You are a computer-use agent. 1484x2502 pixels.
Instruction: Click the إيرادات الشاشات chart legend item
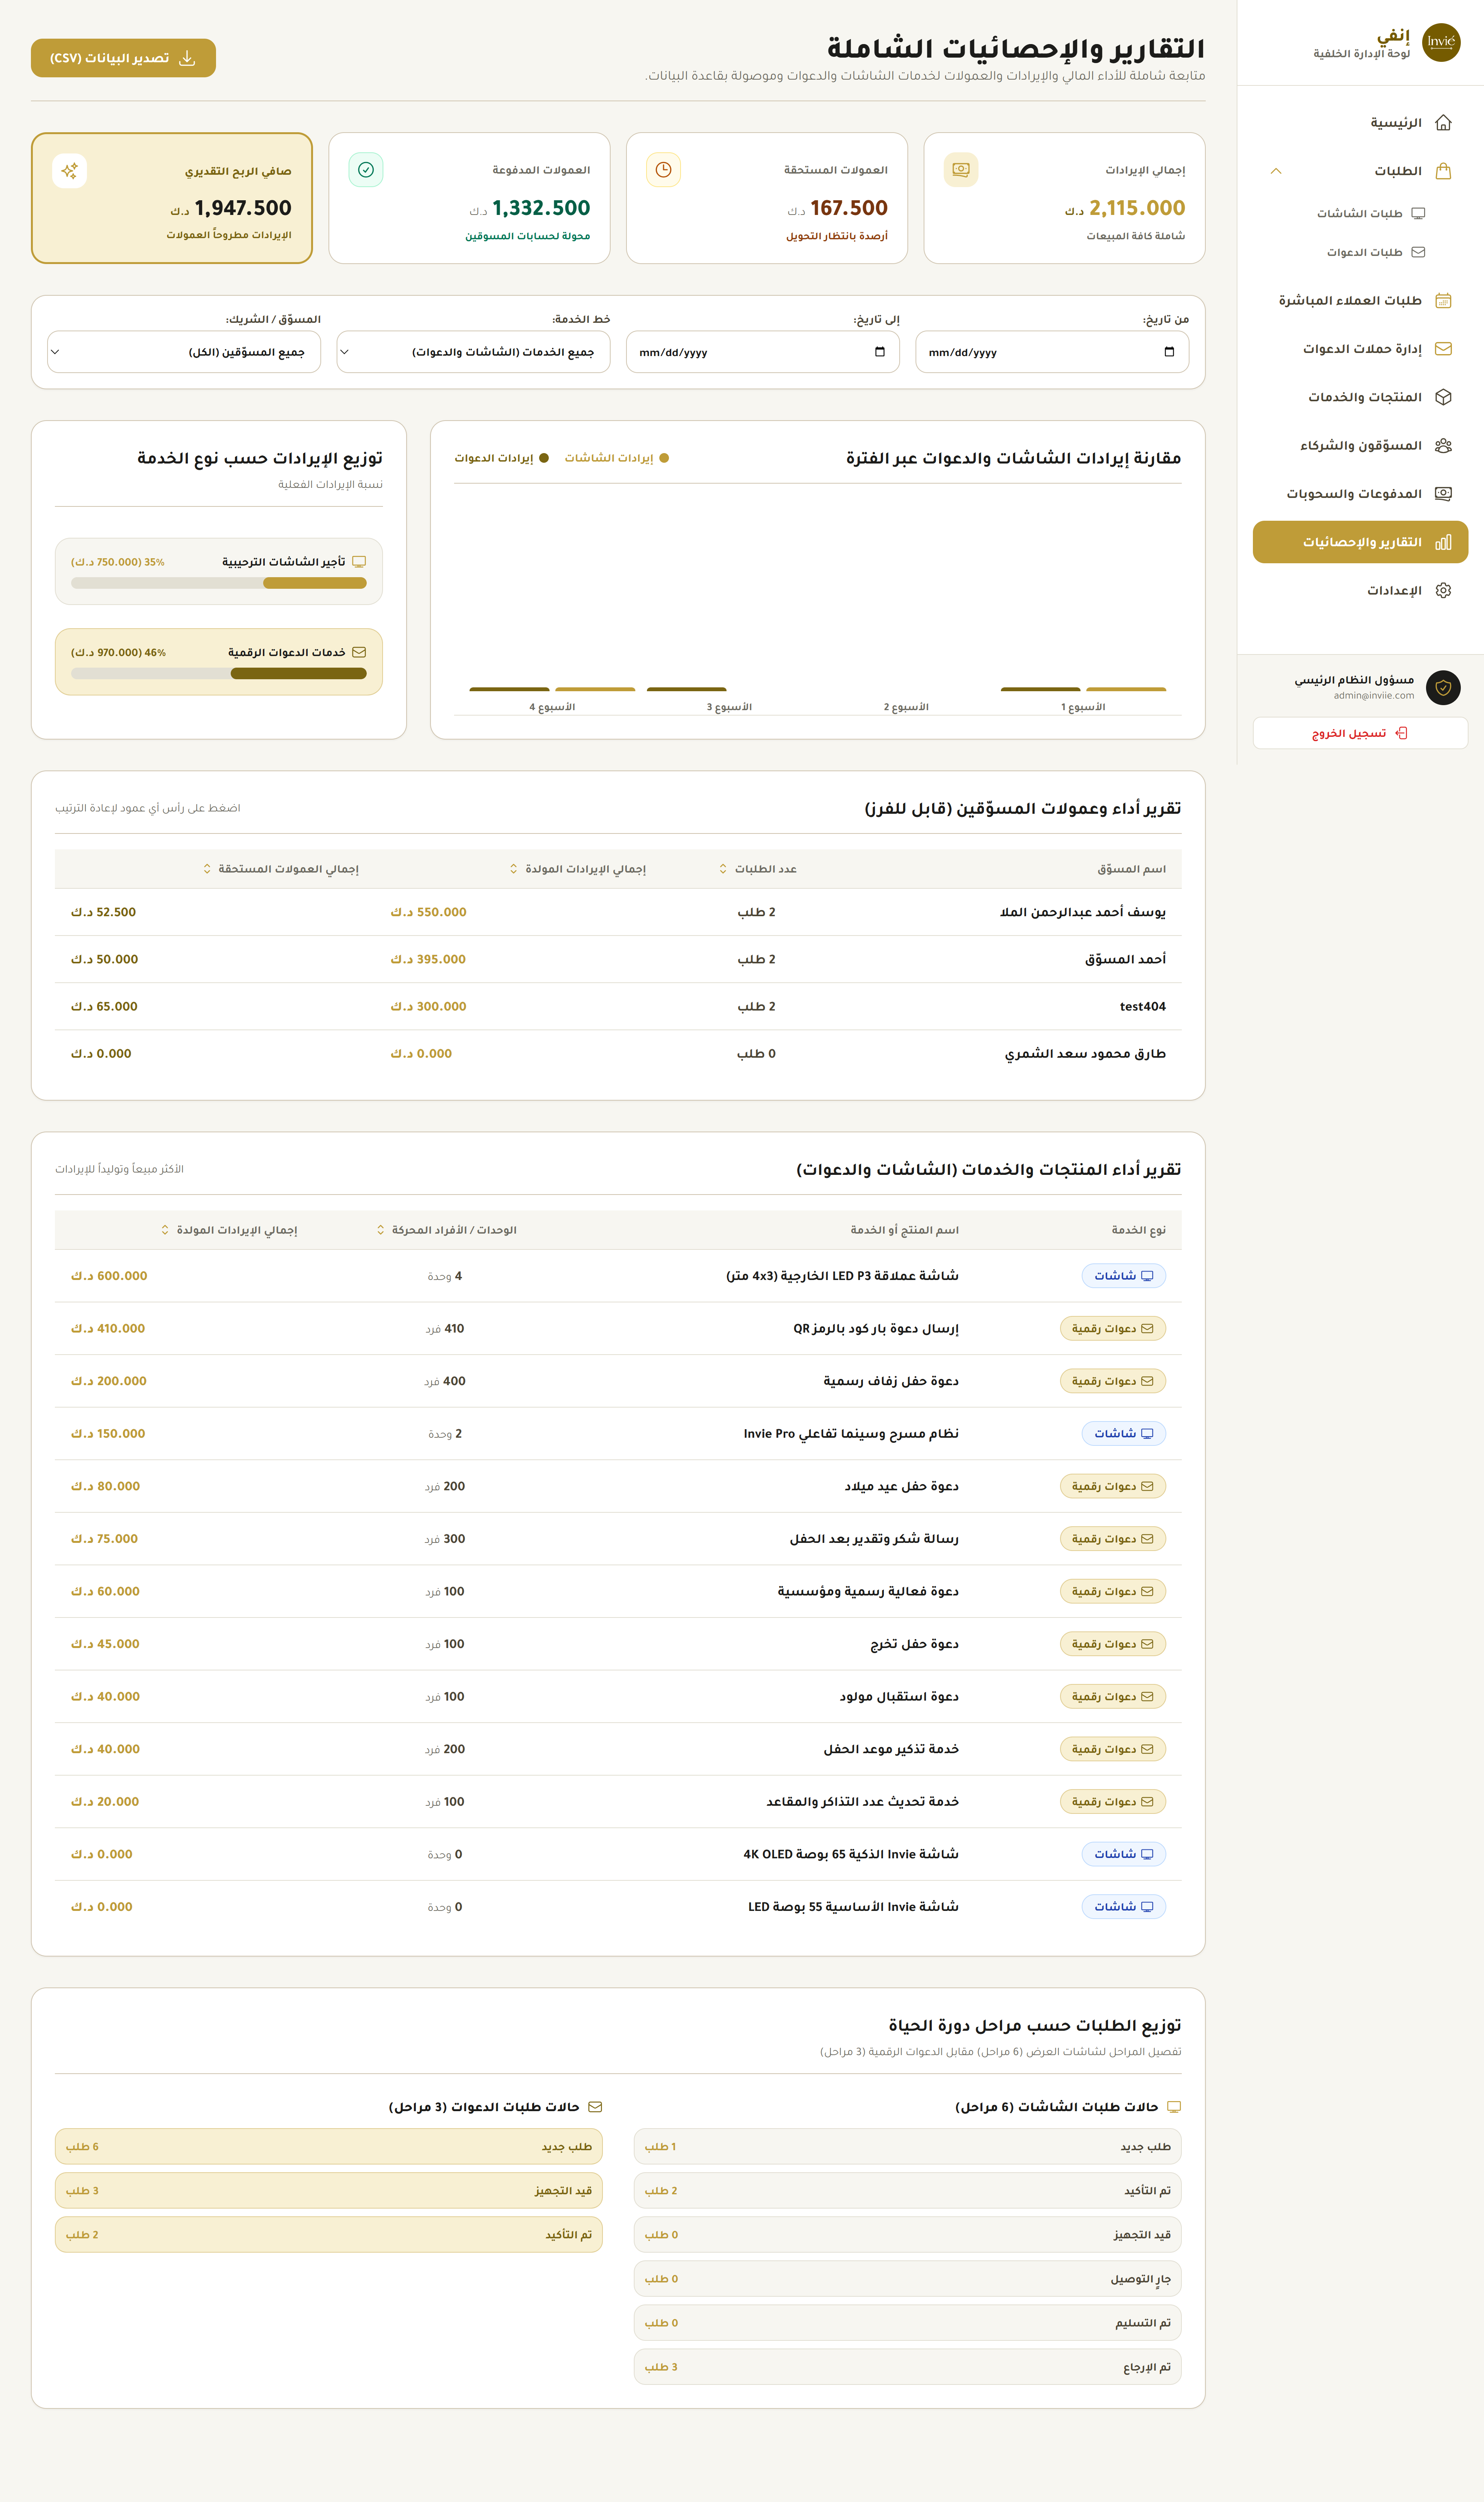pyautogui.click(x=617, y=458)
